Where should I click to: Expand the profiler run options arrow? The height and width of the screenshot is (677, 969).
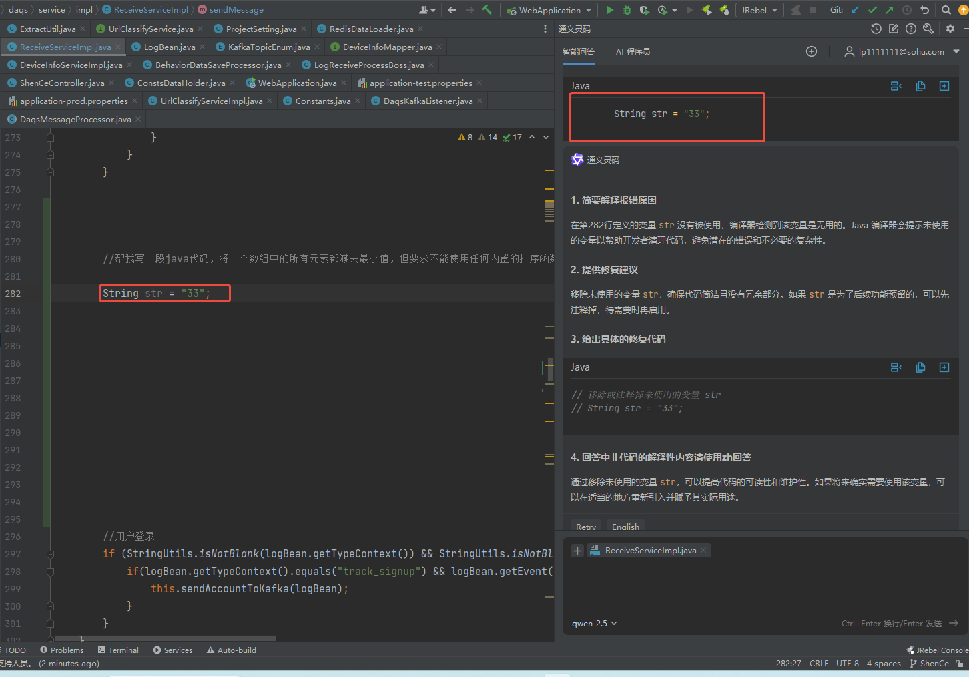tap(675, 10)
